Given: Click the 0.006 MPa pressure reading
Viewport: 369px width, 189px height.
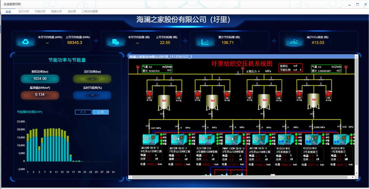Looking at the screenshot, I should point(320,127).
